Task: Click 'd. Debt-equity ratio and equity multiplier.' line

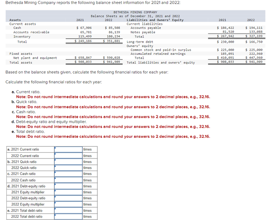Action: [49, 122]
